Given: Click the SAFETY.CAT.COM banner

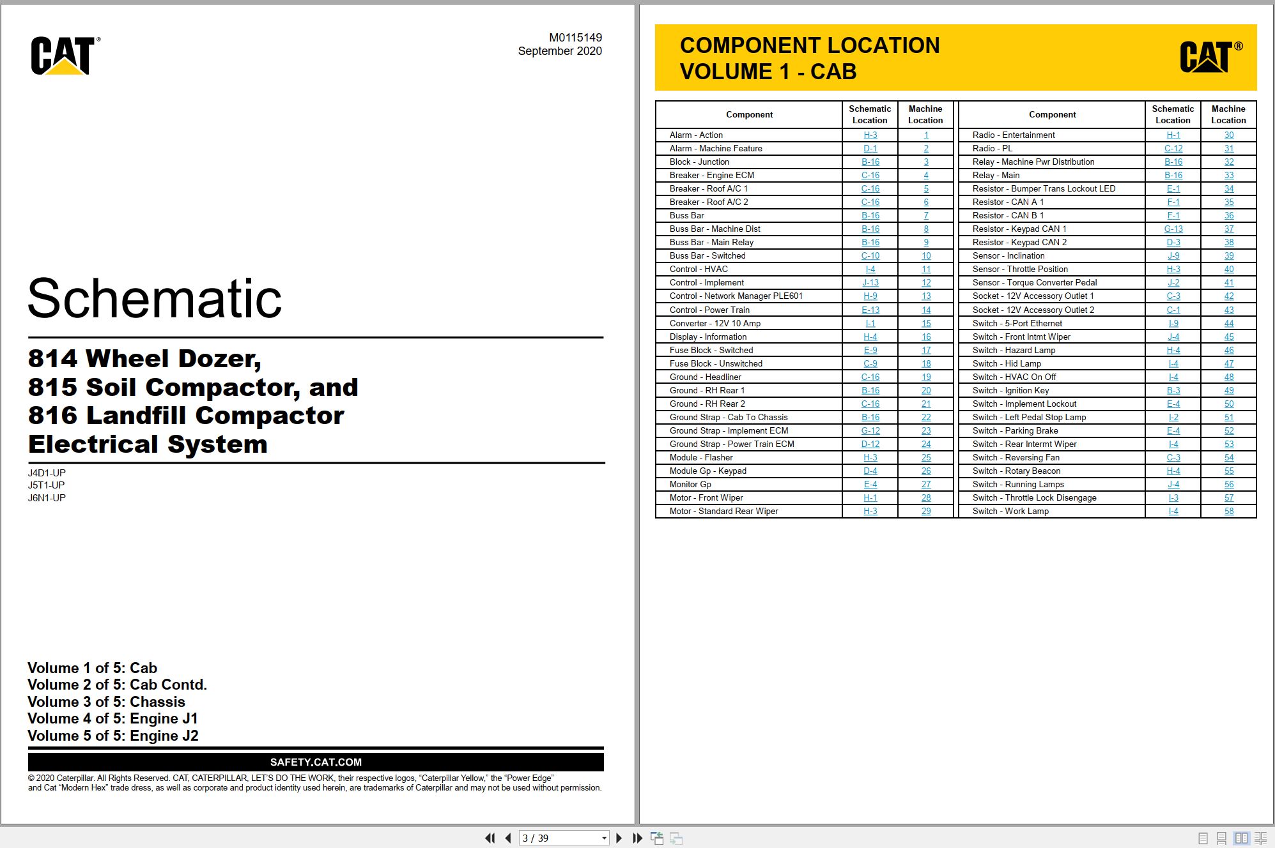Looking at the screenshot, I should [x=316, y=762].
